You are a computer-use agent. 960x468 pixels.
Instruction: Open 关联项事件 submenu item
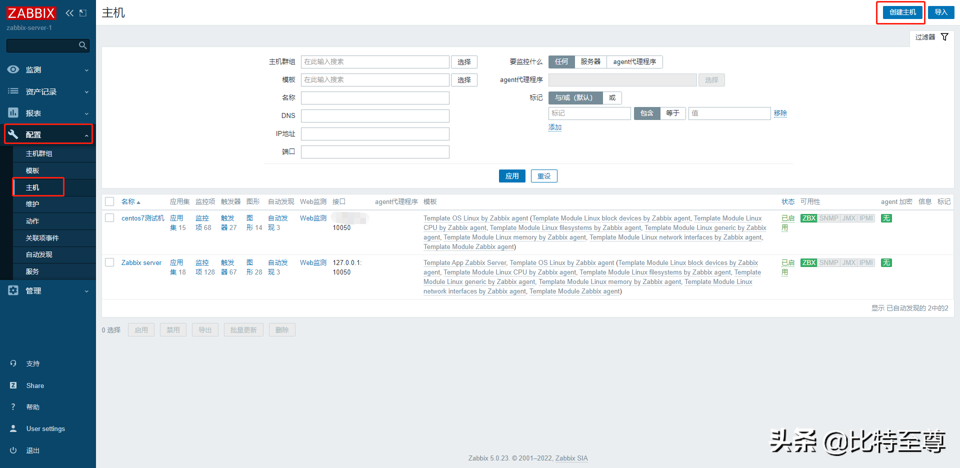54,238
